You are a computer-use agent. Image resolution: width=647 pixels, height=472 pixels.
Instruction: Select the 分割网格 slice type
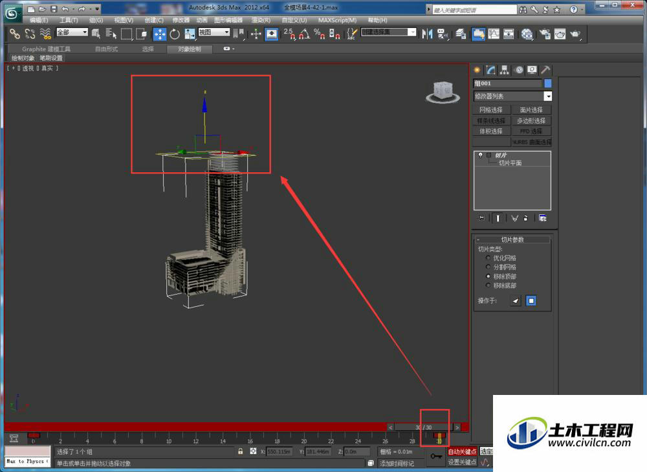click(x=488, y=267)
